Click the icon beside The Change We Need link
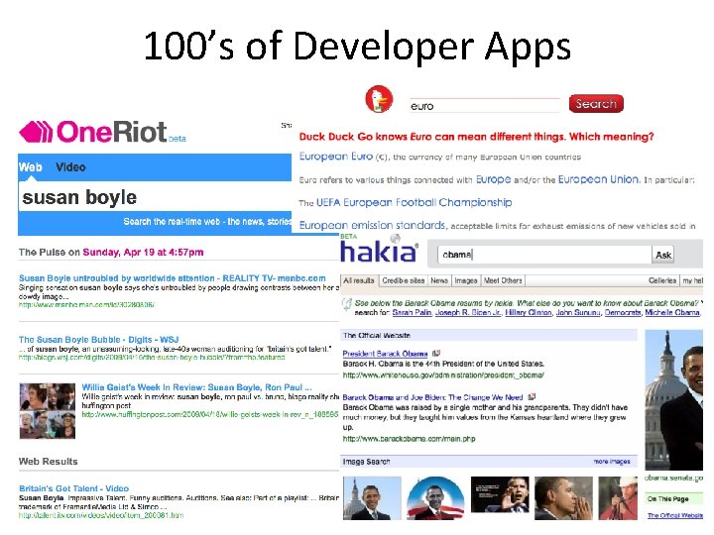Image resolution: width=714 pixels, height=535 pixels. pyautogui.click(x=532, y=396)
